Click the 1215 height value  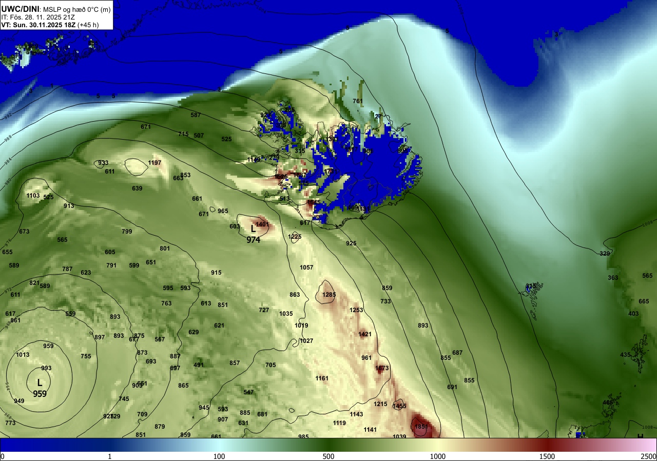[x=380, y=404]
